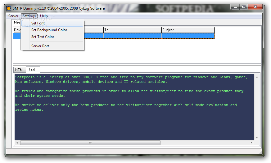Close the open Settings menu
Screen dimensions: 271x163
click(x=29, y=16)
